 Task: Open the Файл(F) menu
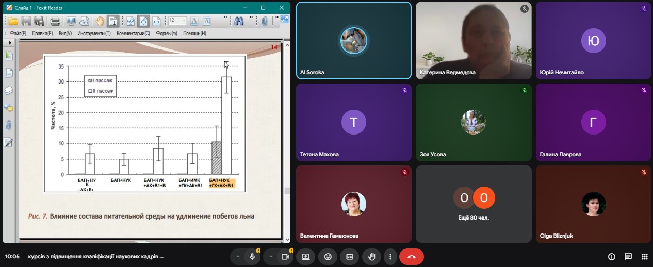click(18, 34)
